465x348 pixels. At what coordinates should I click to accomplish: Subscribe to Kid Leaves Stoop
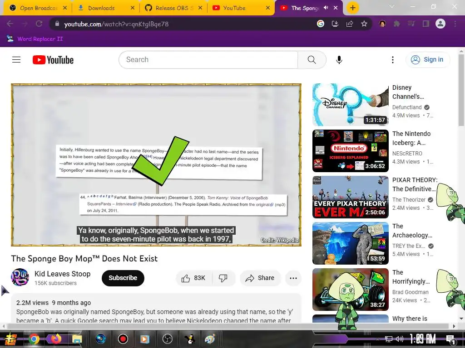point(123,278)
